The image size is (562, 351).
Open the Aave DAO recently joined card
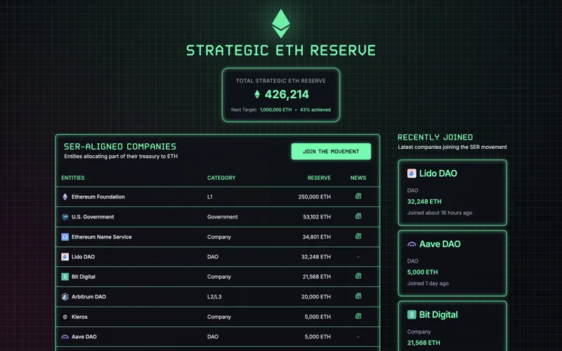pos(452,263)
